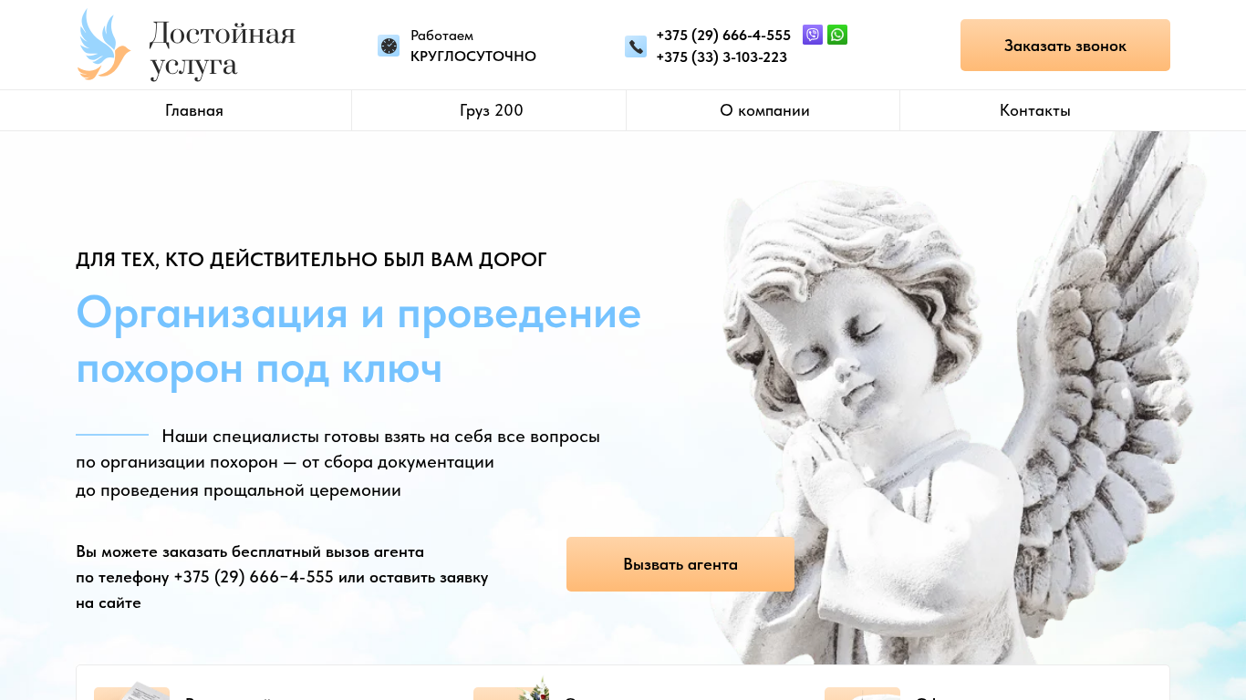Image resolution: width=1246 pixels, height=700 pixels.
Task: Open Viber chat via purple icon
Action: (x=813, y=35)
